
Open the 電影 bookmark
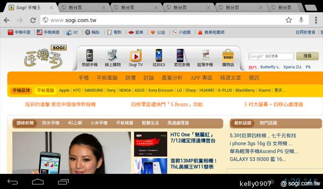click(x=115, y=32)
